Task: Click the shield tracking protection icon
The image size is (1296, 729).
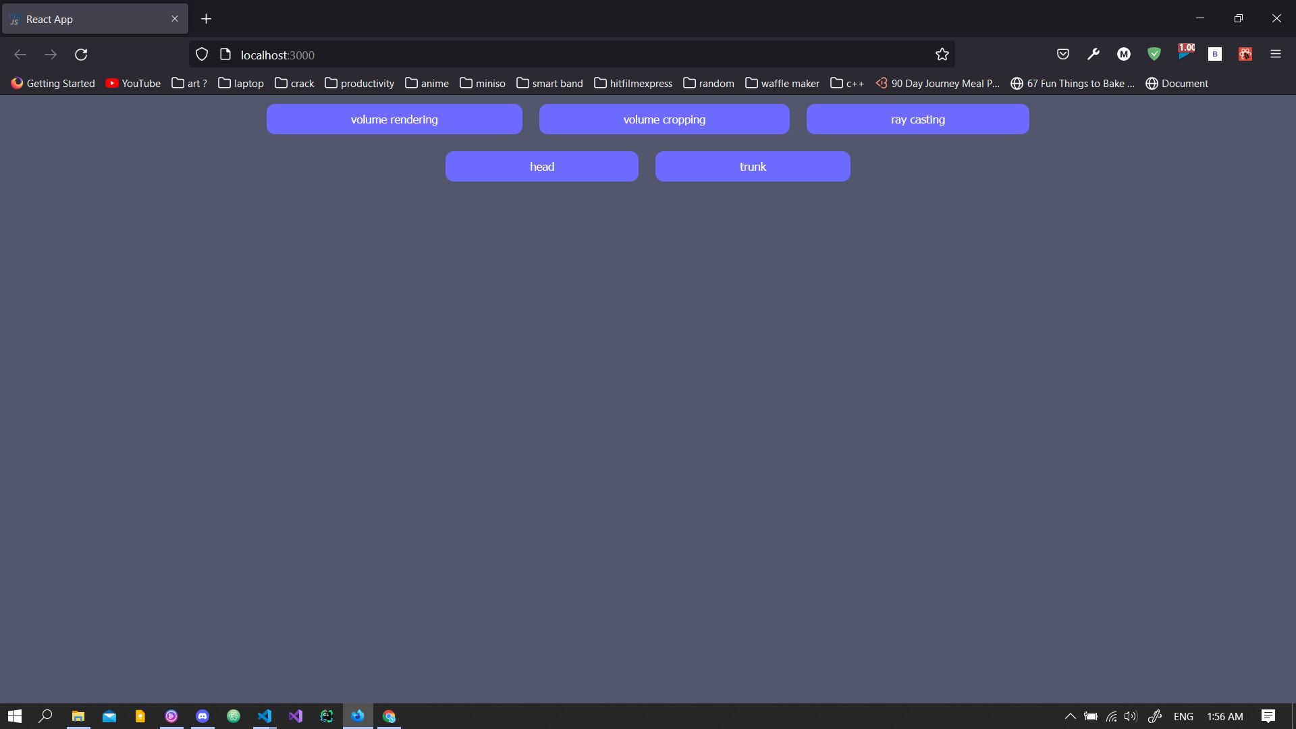Action: (202, 55)
